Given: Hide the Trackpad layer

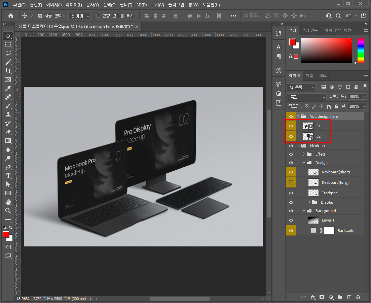Looking at the screenshot, I should point(291,193).
